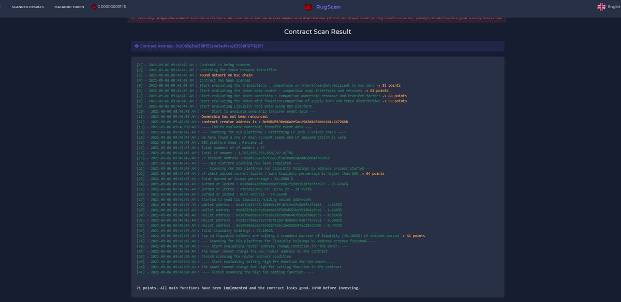Click 'Contract has been scanned' log line
The height and width of the screenshot is (302, 621).
[194, 80]
